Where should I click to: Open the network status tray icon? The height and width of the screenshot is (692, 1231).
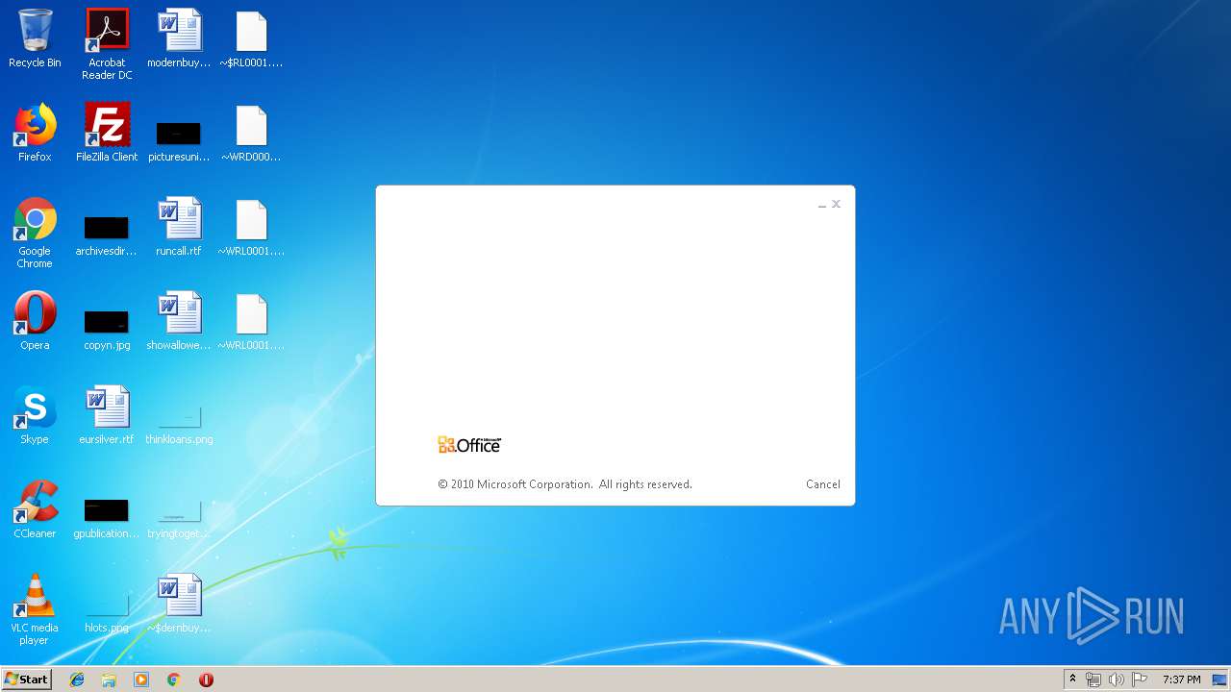1093,680
